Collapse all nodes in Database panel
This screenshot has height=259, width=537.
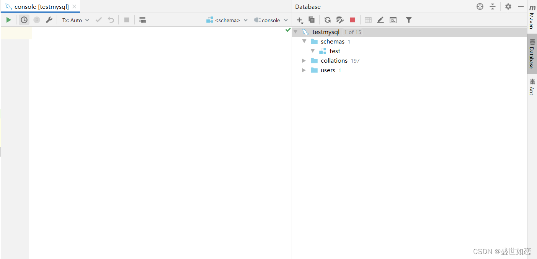(x=493, y=6)
